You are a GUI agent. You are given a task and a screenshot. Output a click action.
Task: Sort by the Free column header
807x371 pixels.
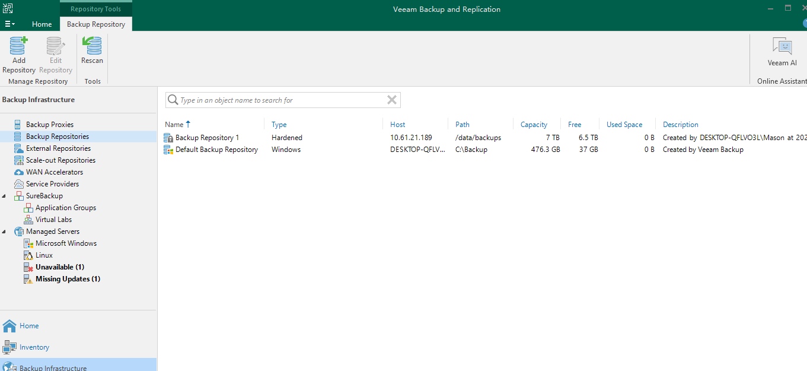point(575,125)
